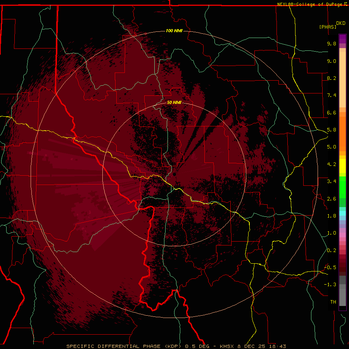
Task: Click the bright green segment of the color bar
Action: [x=342, y=188]
